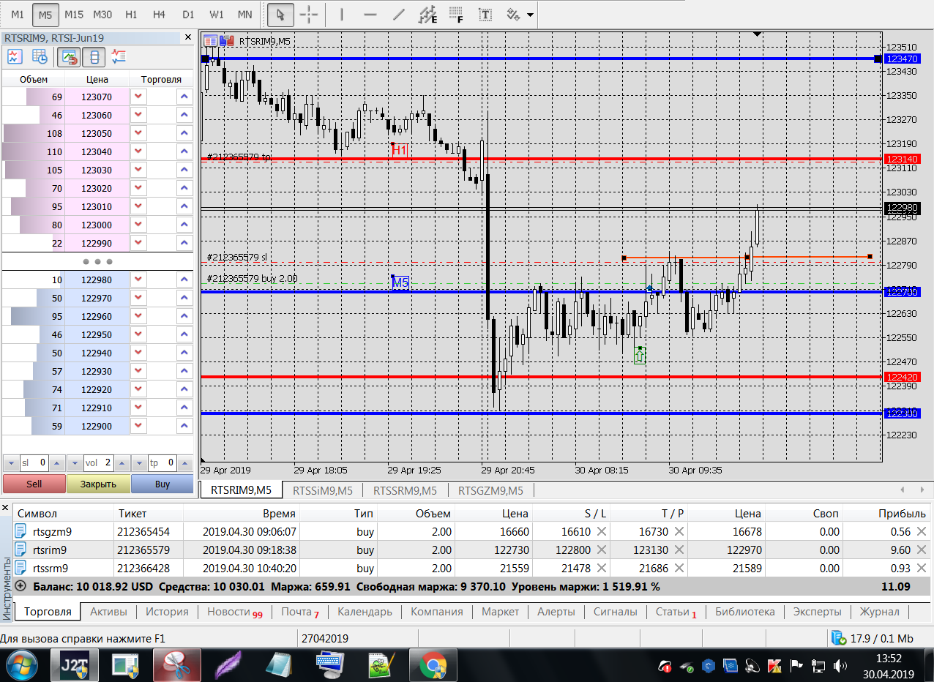Choose the trendline drawing tool
The width and height of the screenshot is (934, 682).
(x=398, y=14)
